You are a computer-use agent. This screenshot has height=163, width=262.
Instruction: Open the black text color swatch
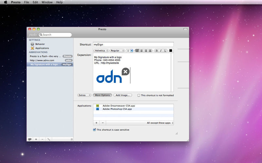tap(171, 51)
